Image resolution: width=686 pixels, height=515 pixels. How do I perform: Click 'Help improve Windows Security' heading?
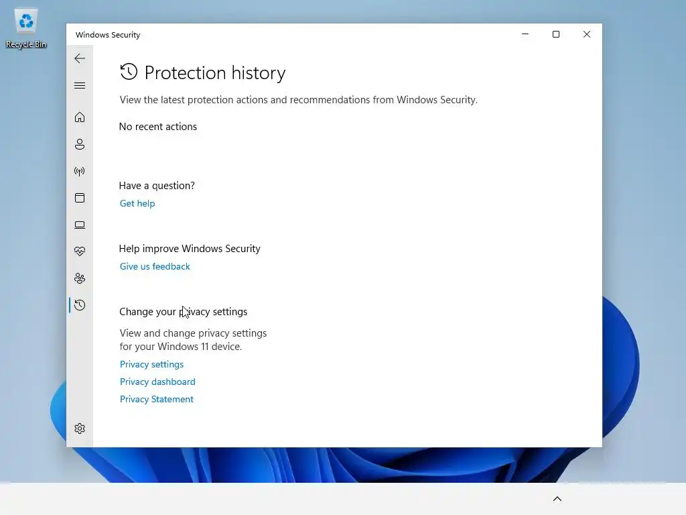coord(190,249)
